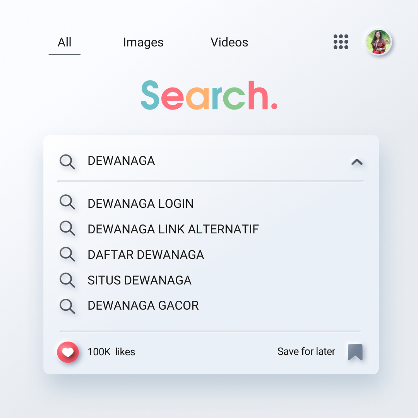Click the search icon beside DAFTAR DEWANAGA

pyautogui.click(x=67, y=254)
